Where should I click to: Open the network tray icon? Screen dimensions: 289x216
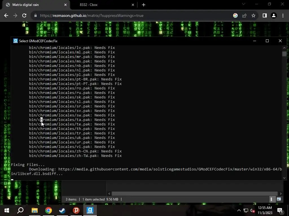pos(246,210)
